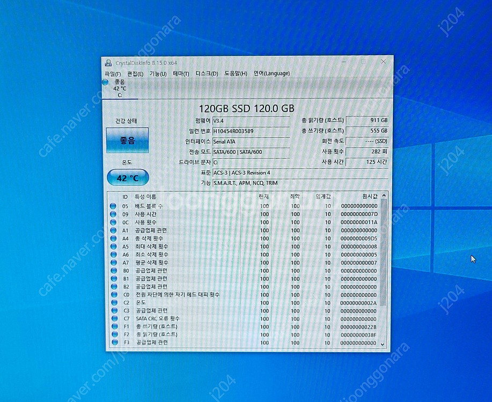This screenshot has width=492, height=402.
Task: Click the status dot for row B2
Action: coord(114,287)
